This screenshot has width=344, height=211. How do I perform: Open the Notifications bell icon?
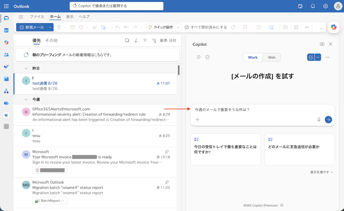313,6
